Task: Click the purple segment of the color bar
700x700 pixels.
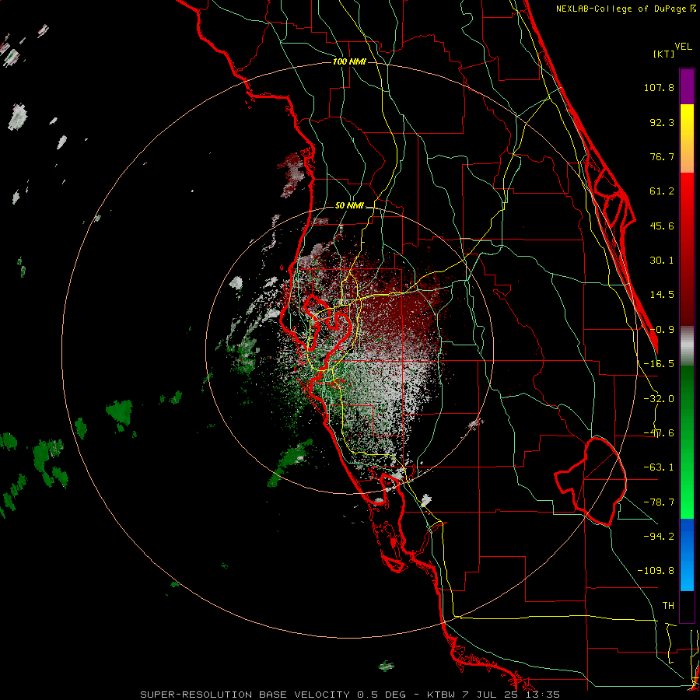Action: tap(687, 86)
